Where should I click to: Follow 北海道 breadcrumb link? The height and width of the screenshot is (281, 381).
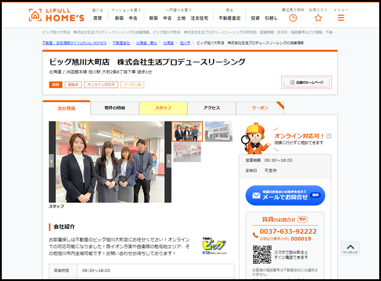[168, 43]
